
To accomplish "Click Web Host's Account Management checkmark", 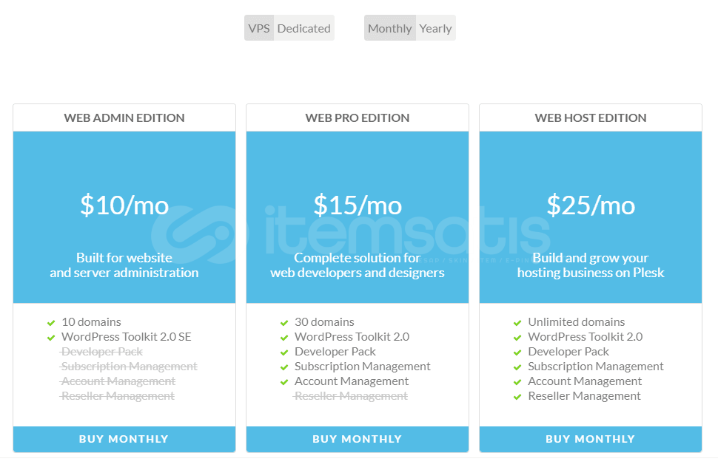I will pos(517,382).
